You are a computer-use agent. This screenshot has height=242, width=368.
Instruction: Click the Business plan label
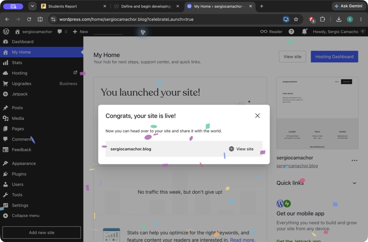pos(68,84)
